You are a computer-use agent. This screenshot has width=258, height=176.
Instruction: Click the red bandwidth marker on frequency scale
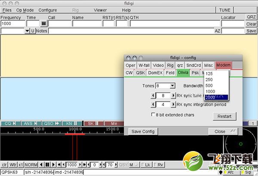pos(75,134)
